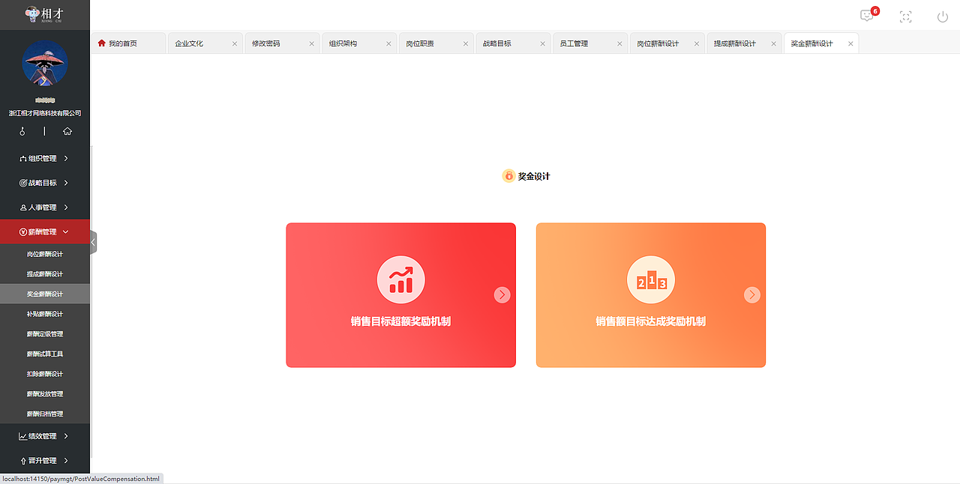Close the 提成薪酬设计 tab
The width and height of the screenshot is (960, 484).
(773, 43)
